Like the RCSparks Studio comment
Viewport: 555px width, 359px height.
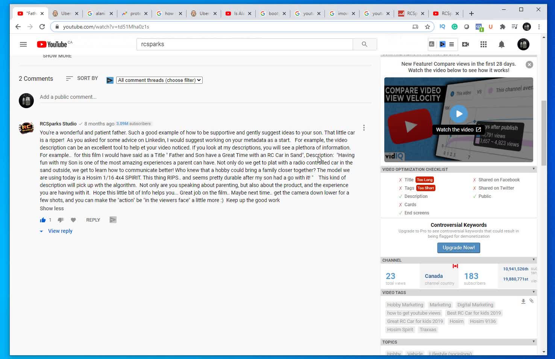43,220
